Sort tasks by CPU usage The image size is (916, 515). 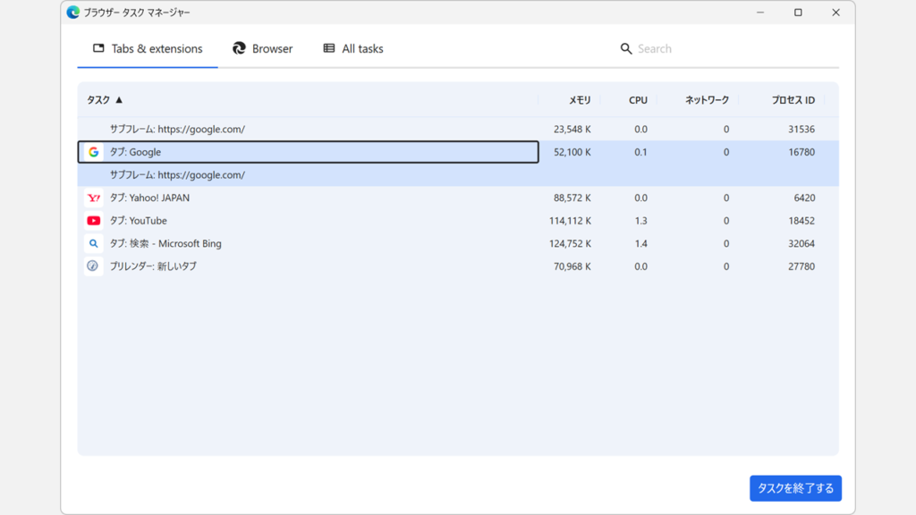click(637, 100)
